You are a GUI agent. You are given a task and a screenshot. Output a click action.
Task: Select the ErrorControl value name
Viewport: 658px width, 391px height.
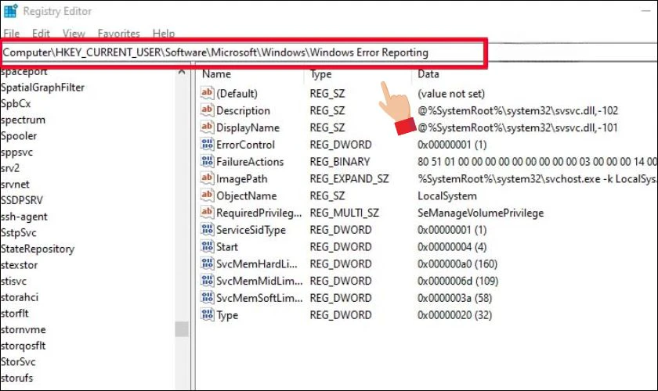[x=245, y=145]
